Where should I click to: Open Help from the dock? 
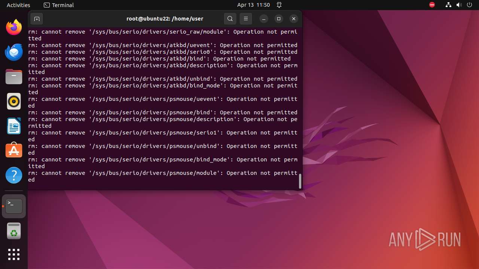click(x=14, y=175)
